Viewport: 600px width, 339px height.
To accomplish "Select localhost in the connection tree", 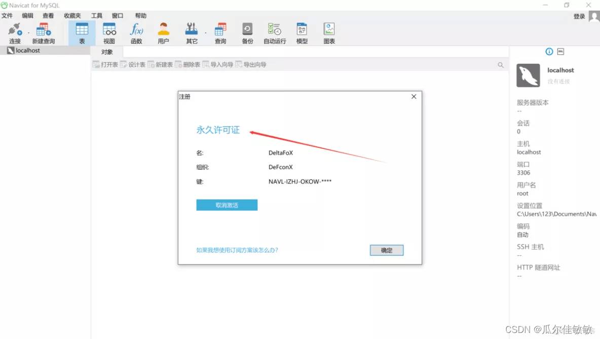I will [x=27, y=51].
